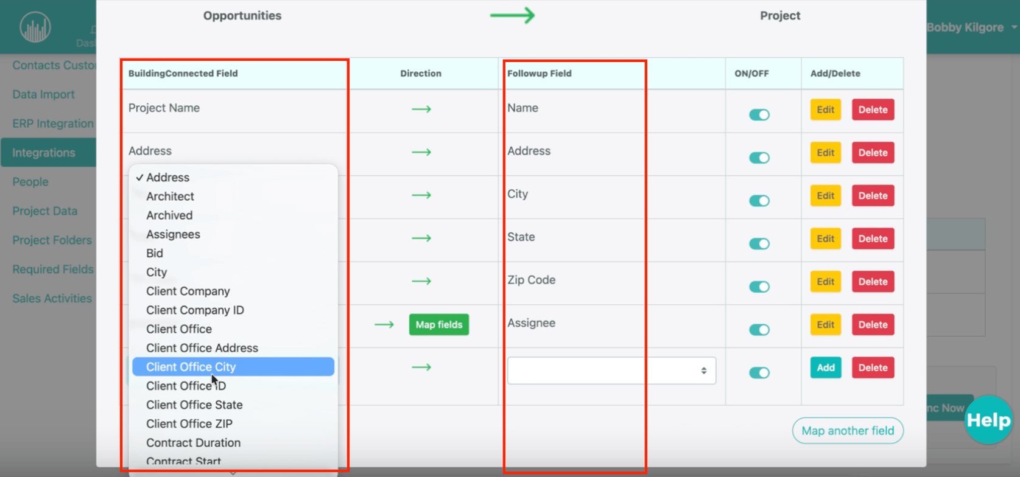Turn off the Zip Code mapping toggle

759,287
